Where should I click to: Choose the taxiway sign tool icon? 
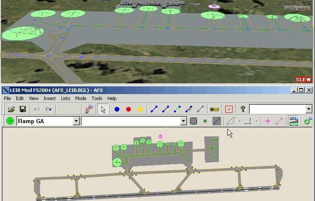[215, 109]
